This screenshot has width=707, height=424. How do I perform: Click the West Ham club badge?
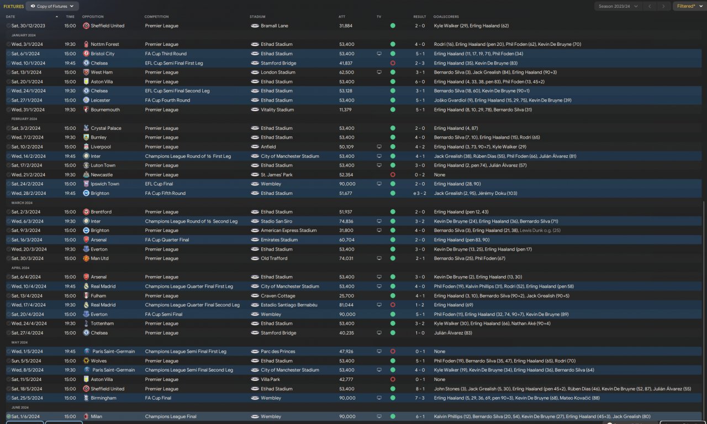[86, 72]
